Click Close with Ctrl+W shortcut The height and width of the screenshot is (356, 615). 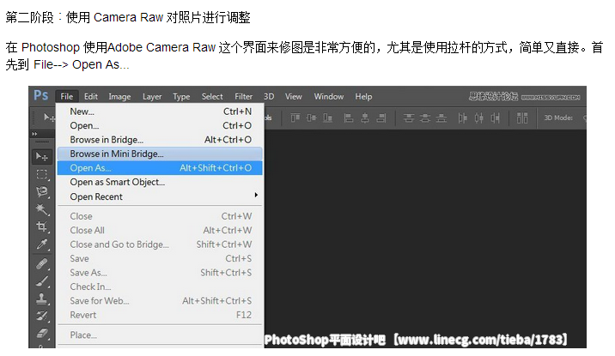click(x=160, y=216)
